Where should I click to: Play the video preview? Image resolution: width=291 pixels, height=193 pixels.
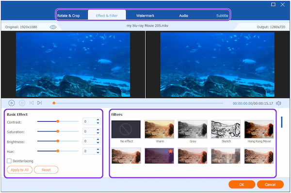(12, 103)
